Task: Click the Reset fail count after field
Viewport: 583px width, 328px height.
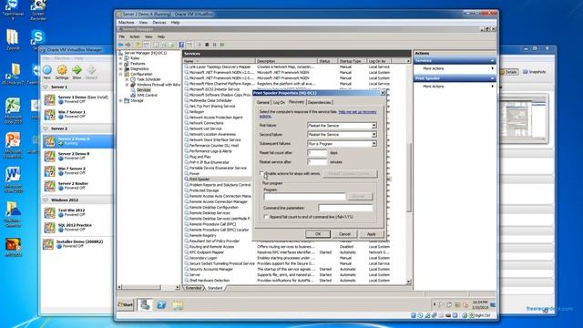Action: [x=317, y=153]
